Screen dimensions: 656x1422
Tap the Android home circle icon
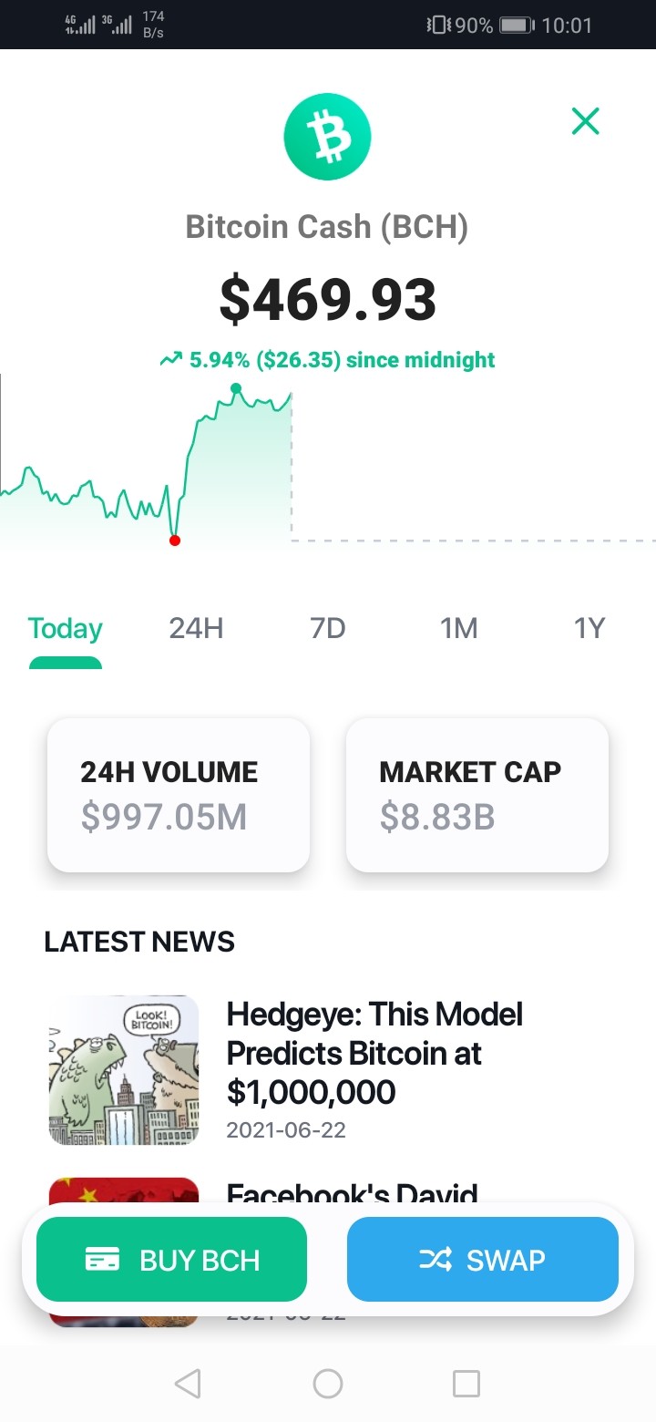point(328,1384)
